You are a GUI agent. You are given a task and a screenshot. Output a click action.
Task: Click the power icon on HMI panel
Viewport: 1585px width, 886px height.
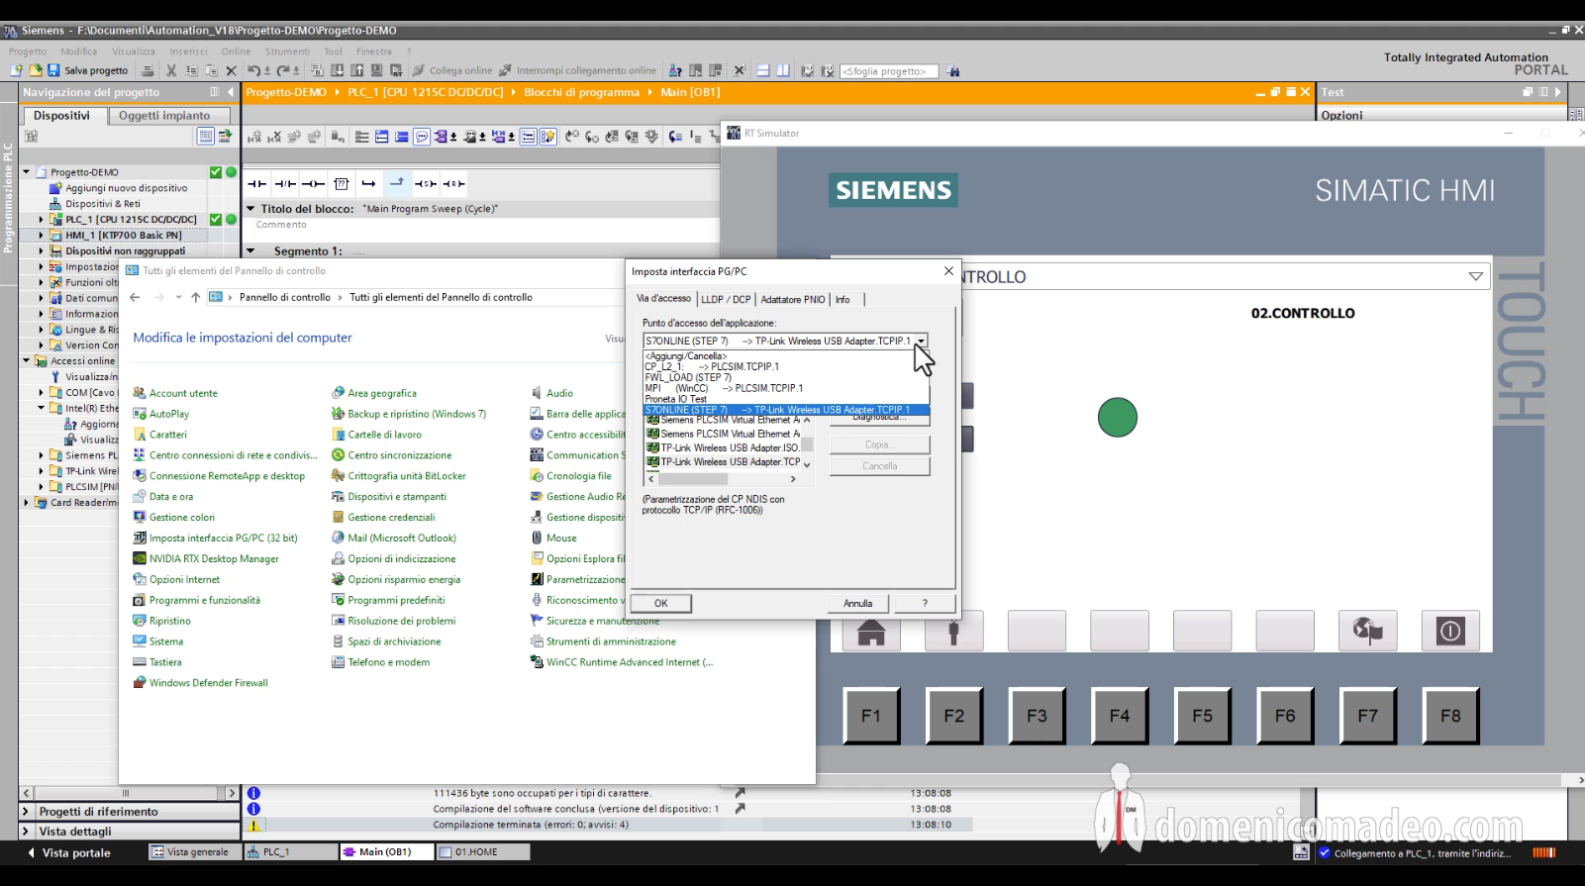pos(1450,631)
